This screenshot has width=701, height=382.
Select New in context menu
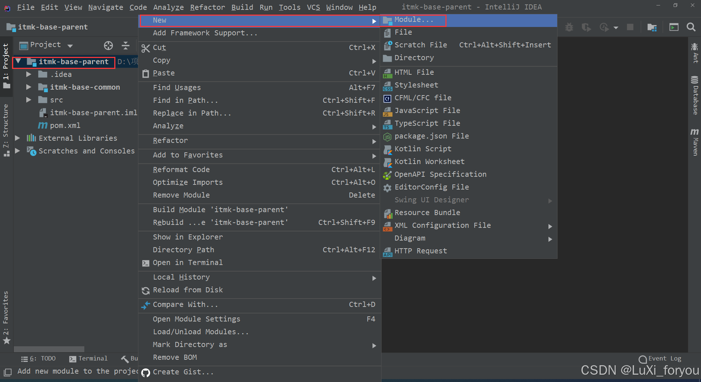point(259,20)
